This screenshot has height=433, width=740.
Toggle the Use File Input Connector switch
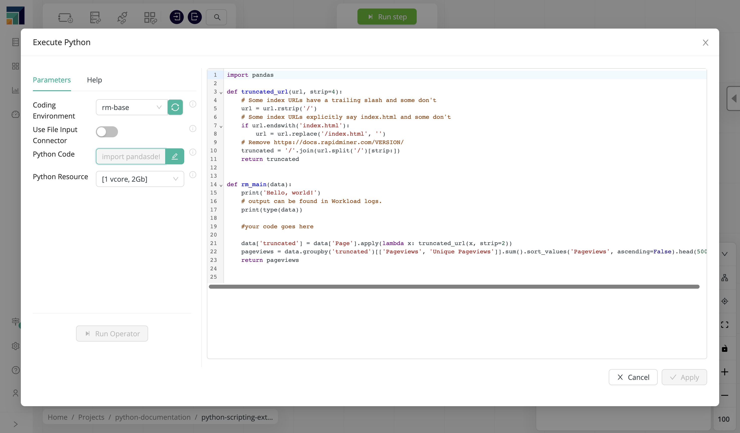coord(107,132)
